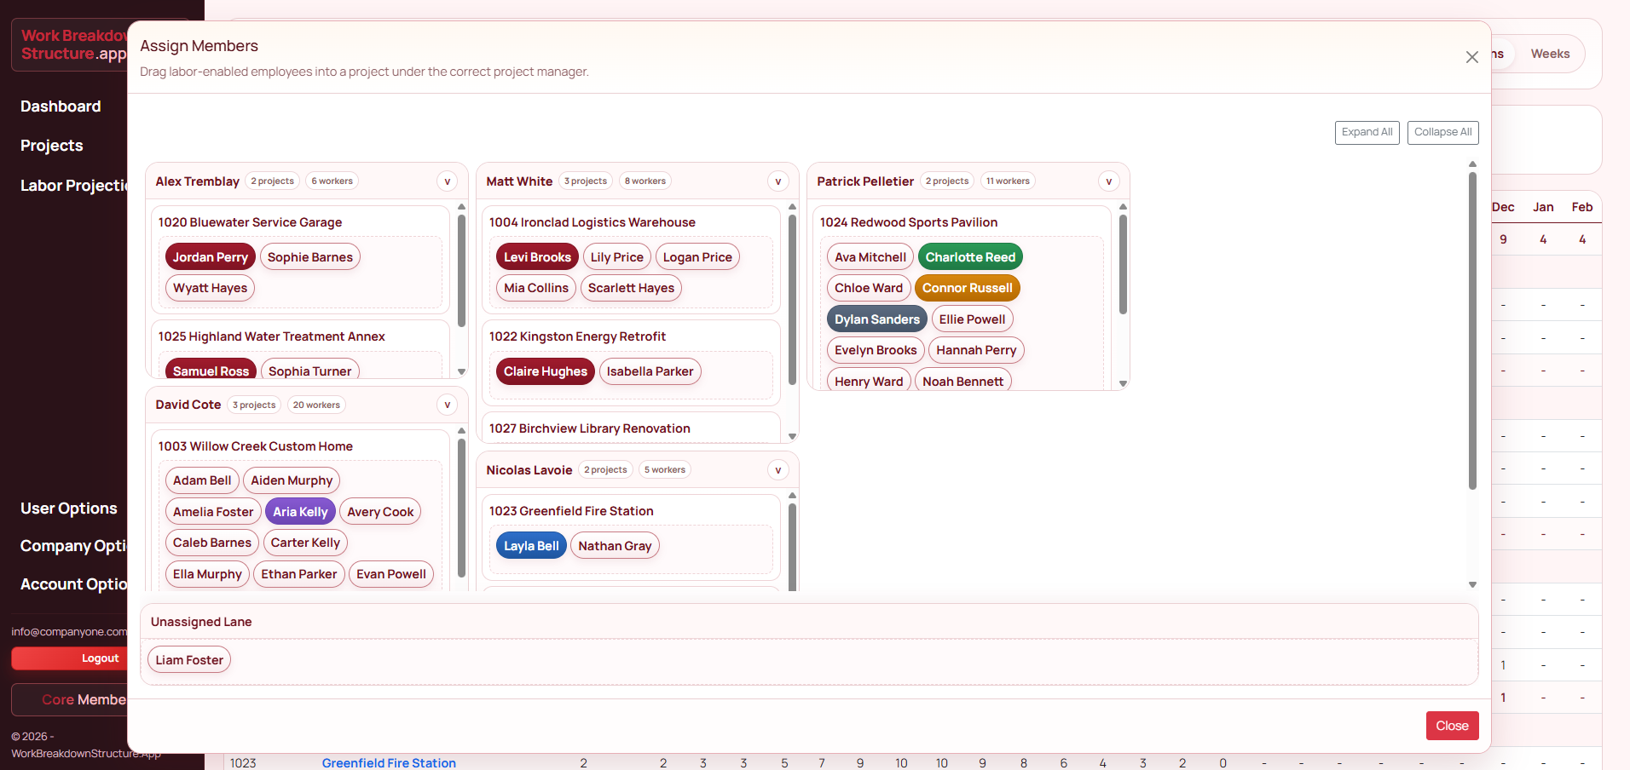Click the blue Layla Bell chip
The height and width of the screenshot is (770, 1630).
click(x=531, y=546)
